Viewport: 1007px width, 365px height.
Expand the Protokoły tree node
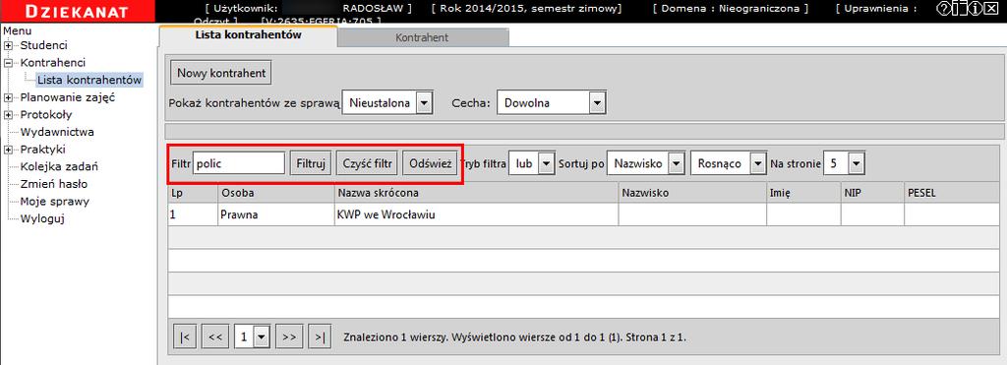click(8, 115)
